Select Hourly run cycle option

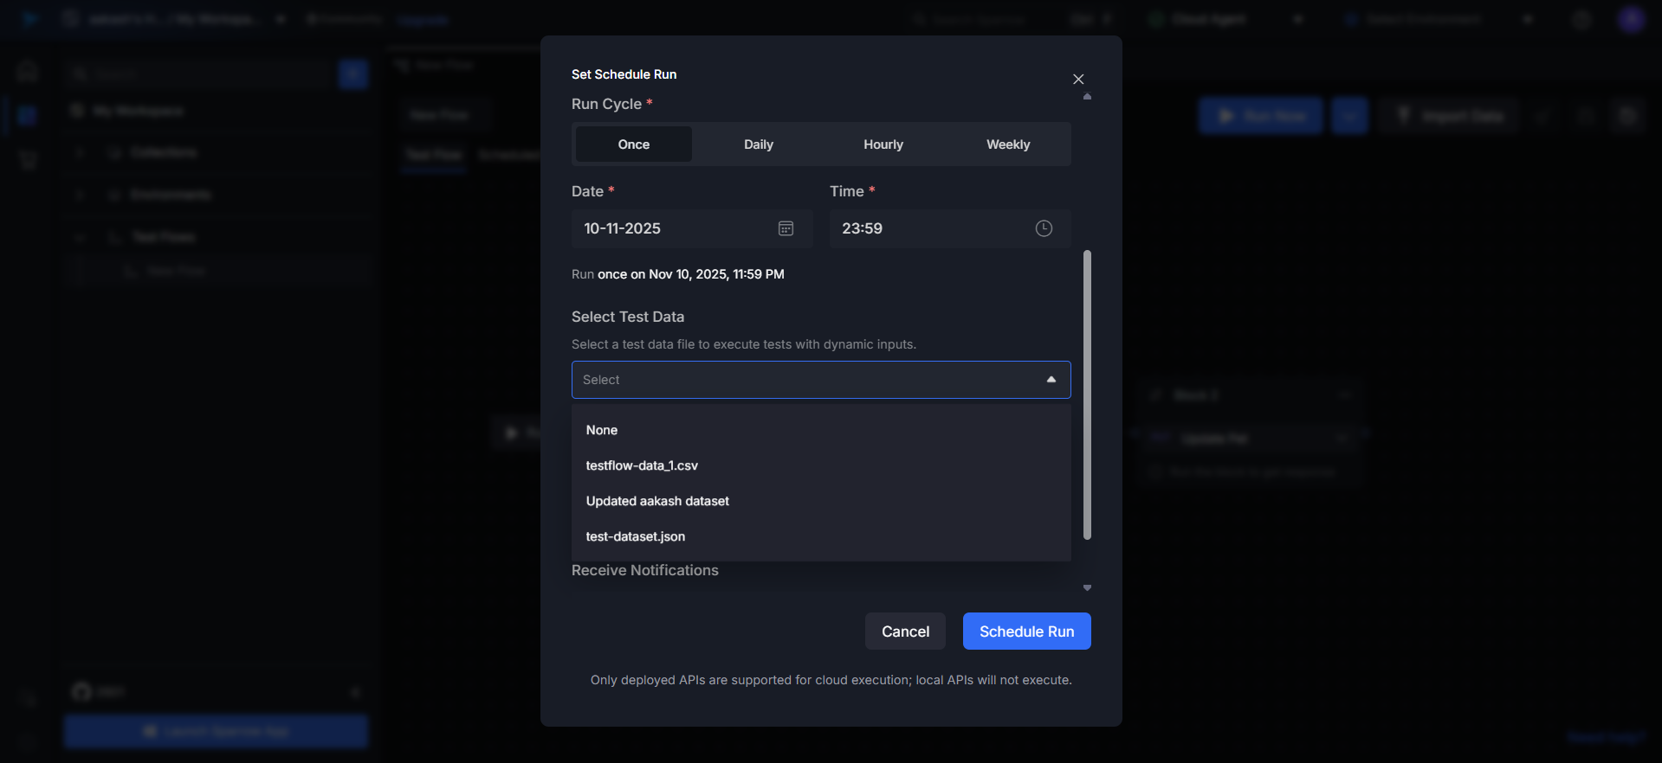pos(883,144)
